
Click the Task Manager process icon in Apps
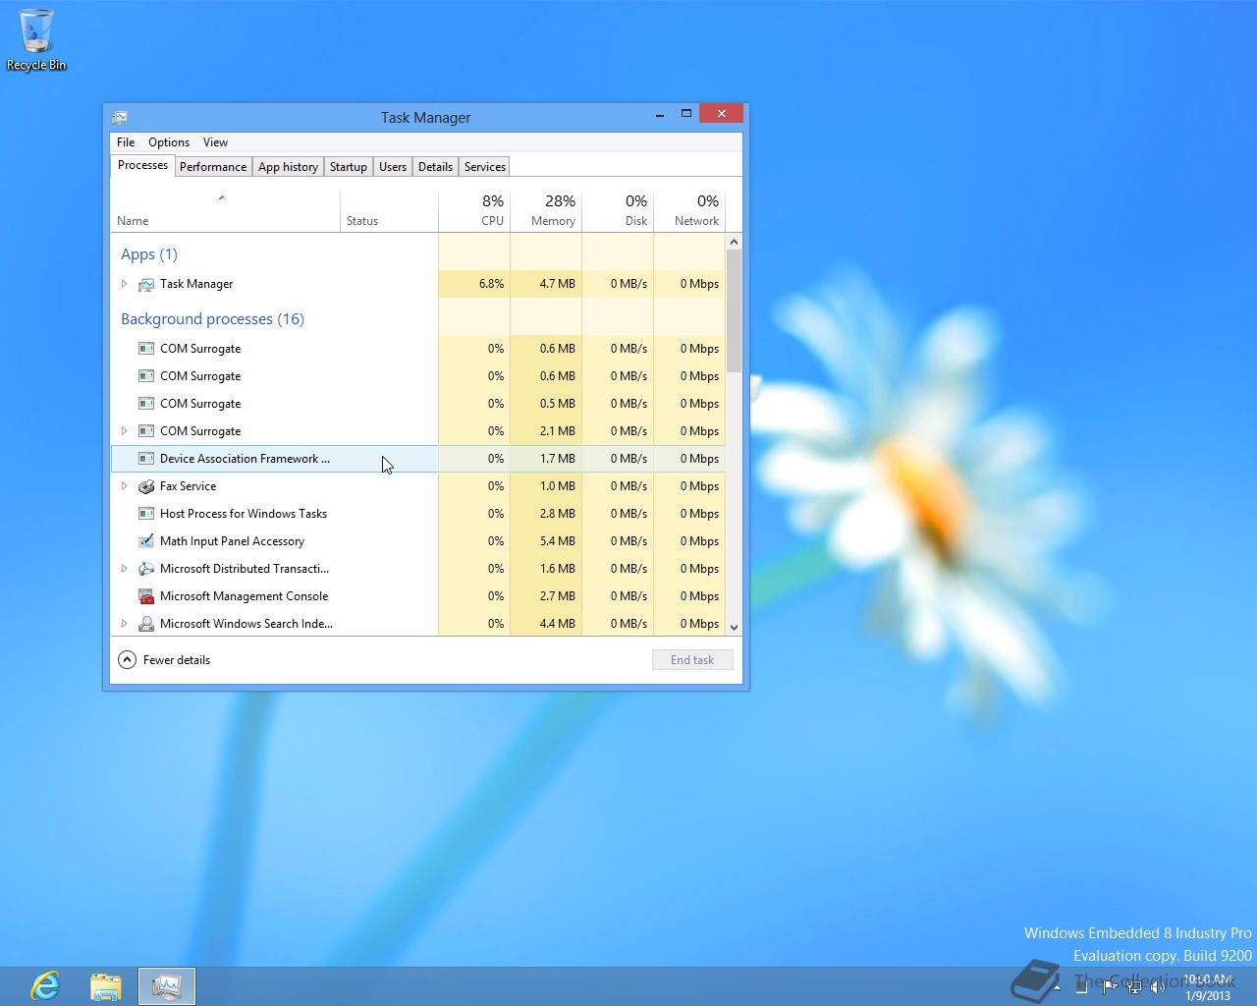tap(146, 284)
